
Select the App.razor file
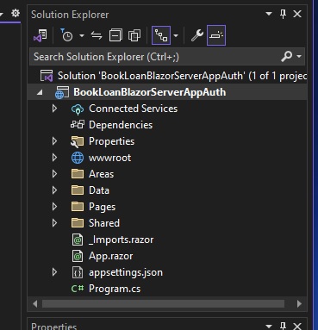[111, 256]
